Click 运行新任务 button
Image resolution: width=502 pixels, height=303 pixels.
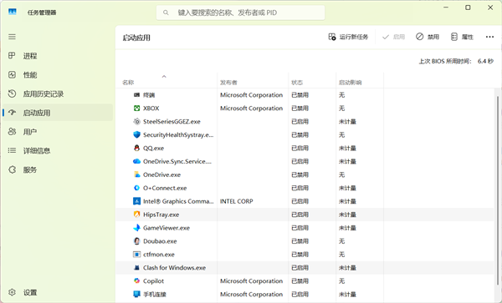pos(348,37)
